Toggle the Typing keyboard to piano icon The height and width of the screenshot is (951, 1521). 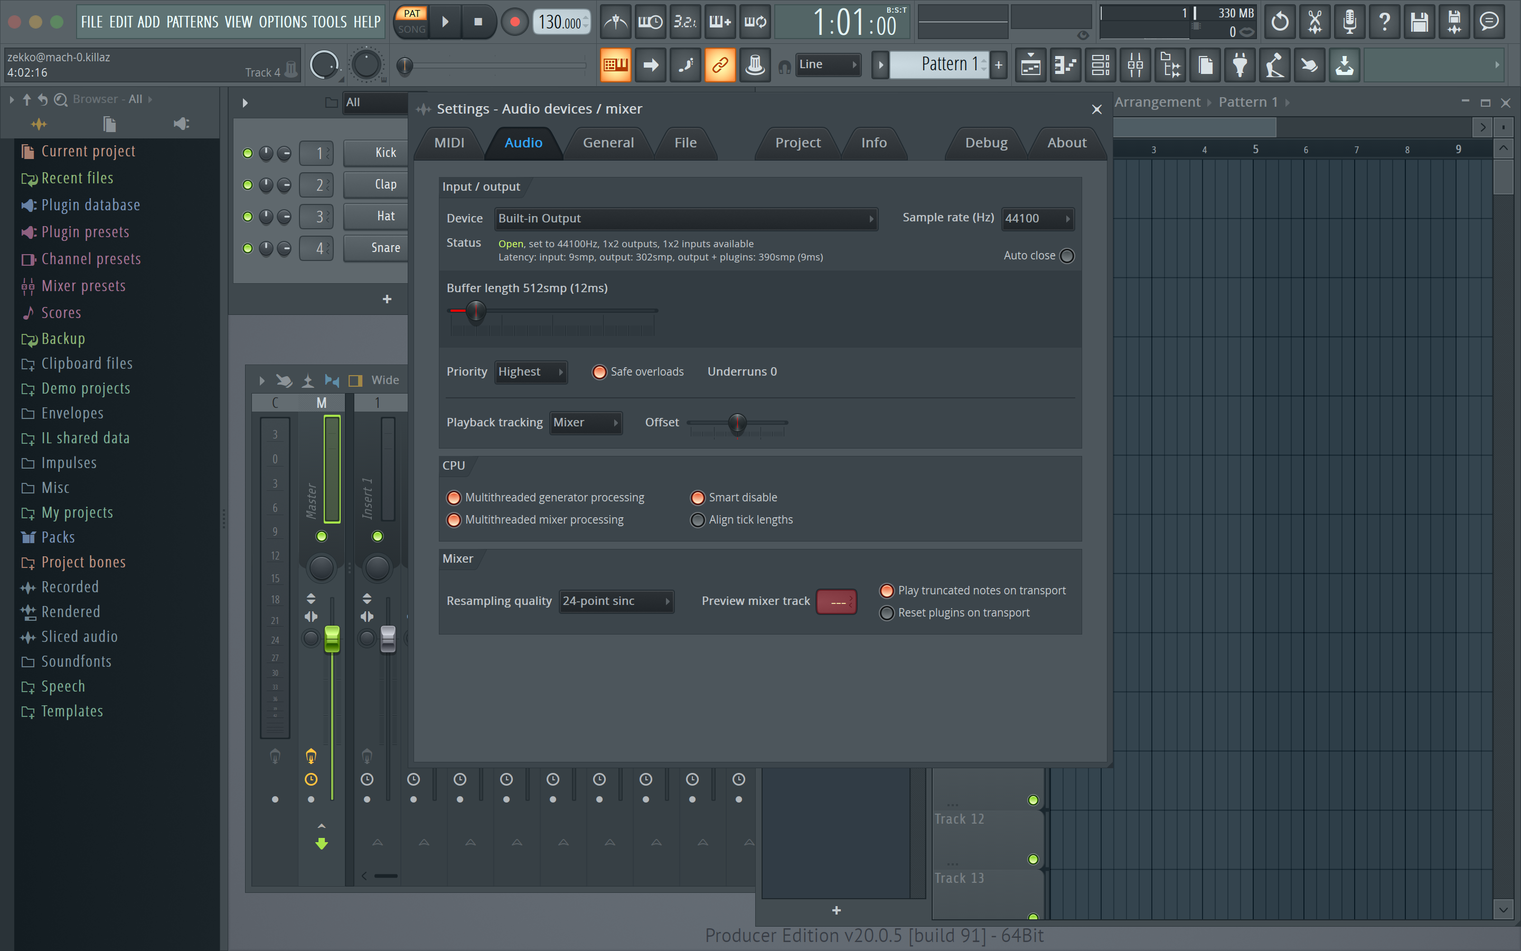[x=616, y=65]
